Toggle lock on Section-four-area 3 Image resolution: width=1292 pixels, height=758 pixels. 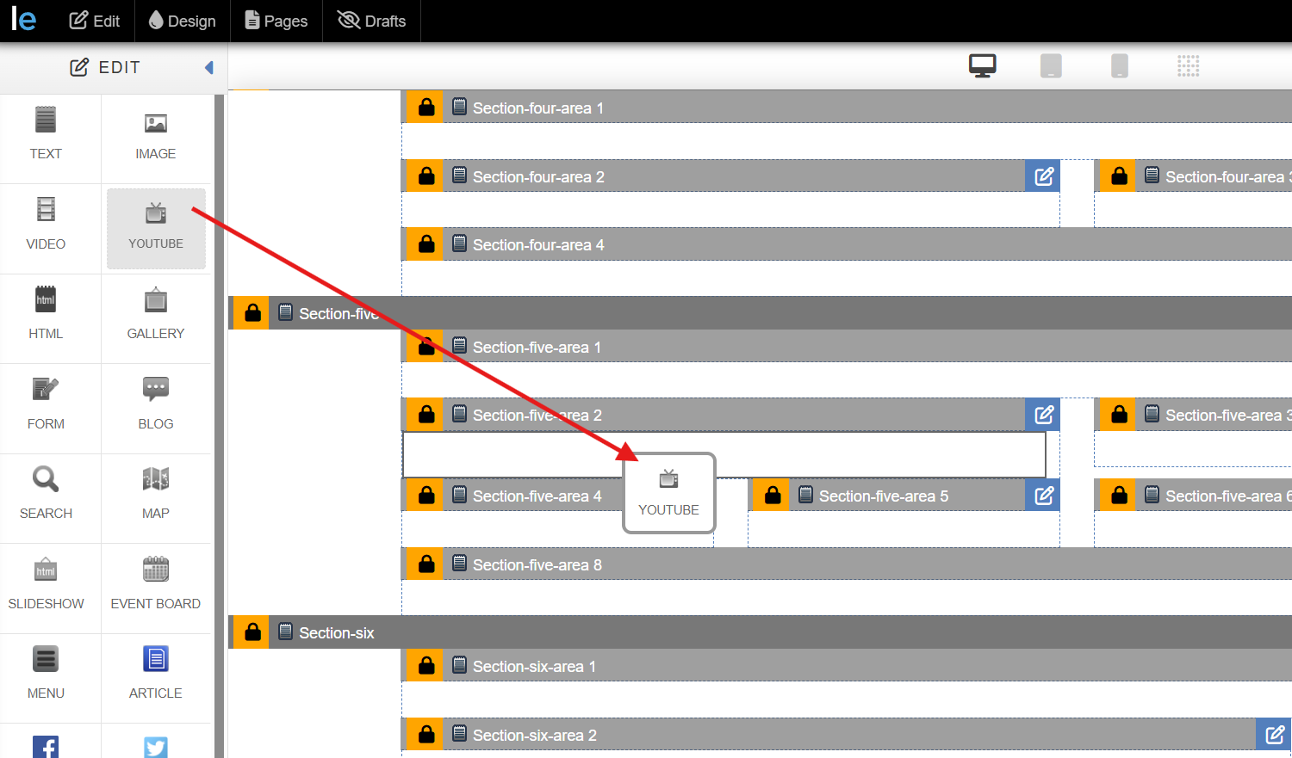click(1118, 176)
